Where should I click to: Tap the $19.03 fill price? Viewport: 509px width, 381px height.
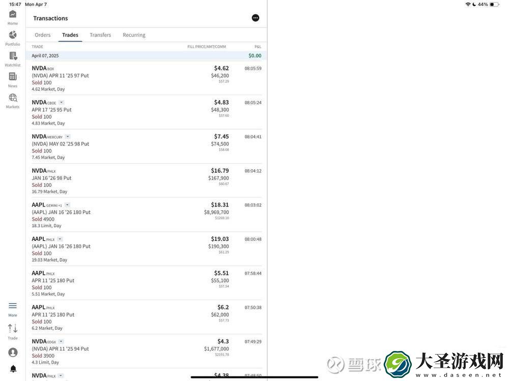[x=220, y=239]
